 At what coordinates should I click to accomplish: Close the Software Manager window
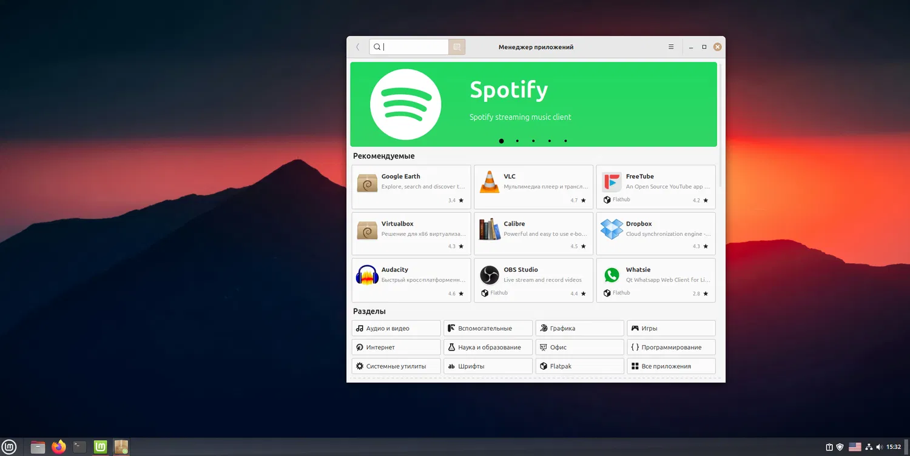coord(718,47)
